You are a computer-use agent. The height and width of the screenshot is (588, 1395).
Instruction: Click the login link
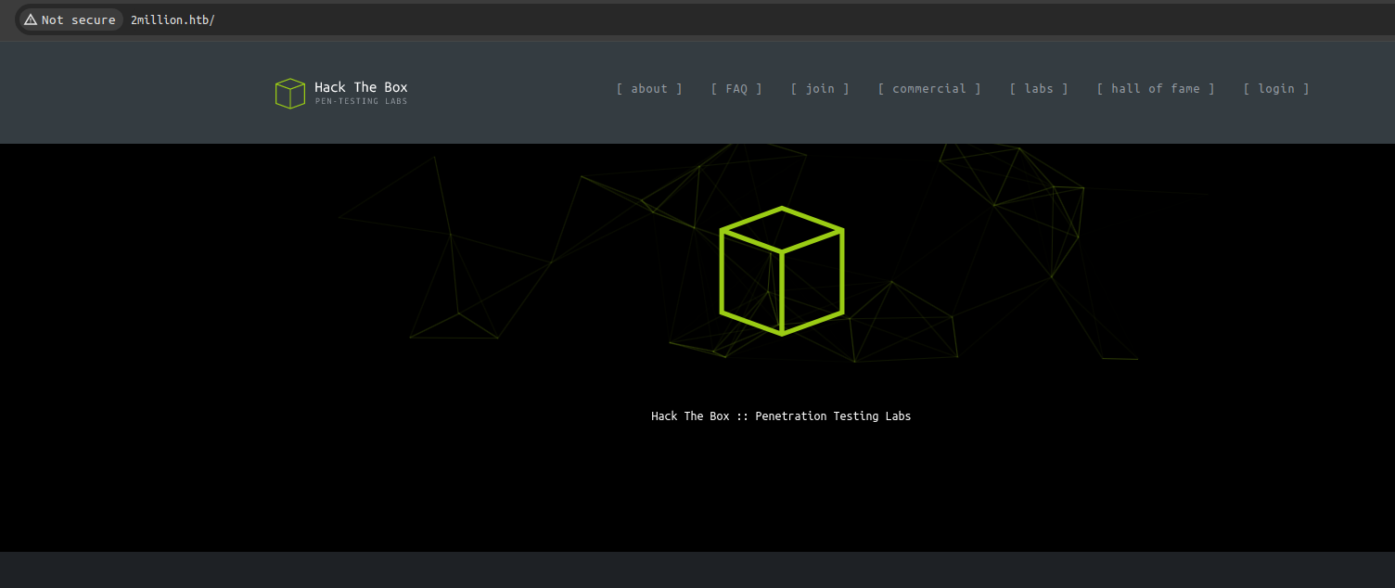(1276, 89)
